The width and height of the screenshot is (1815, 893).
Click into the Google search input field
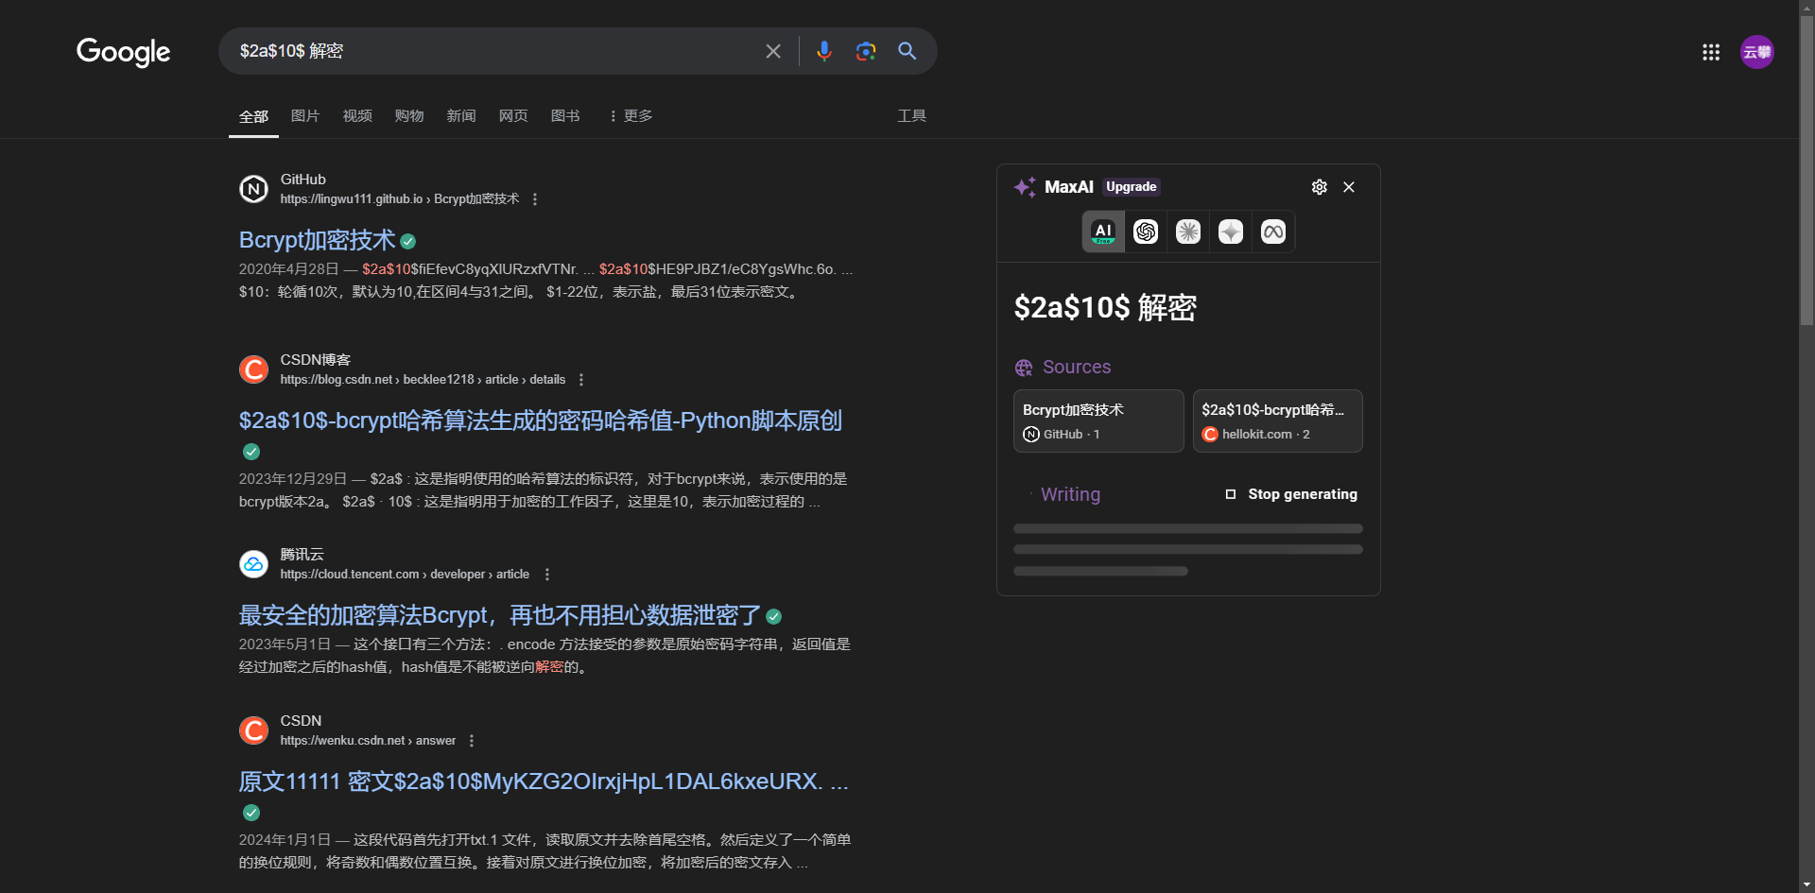pos(496,51)
